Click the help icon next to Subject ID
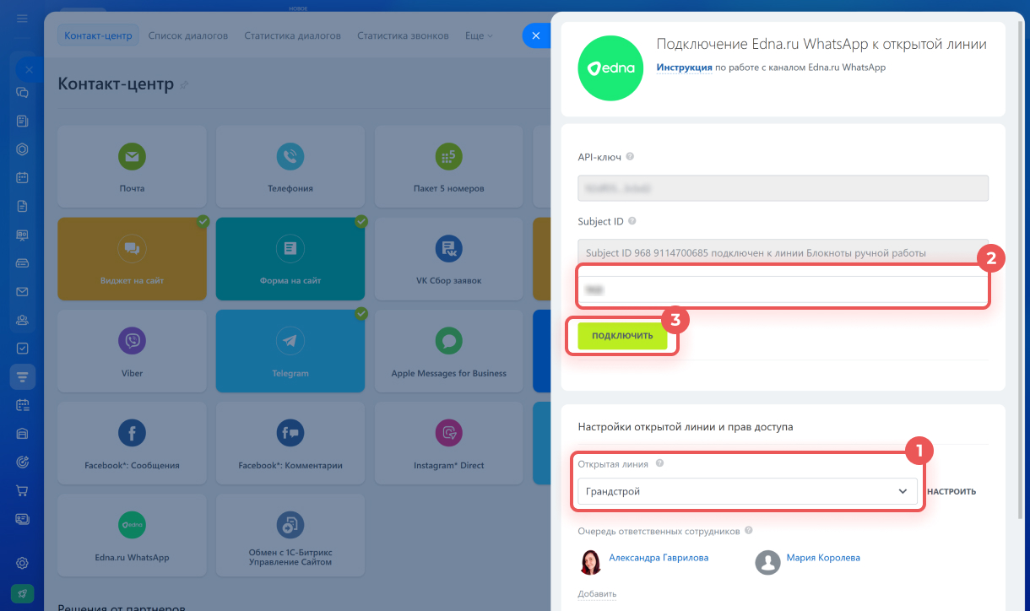 tap(632, 221)
